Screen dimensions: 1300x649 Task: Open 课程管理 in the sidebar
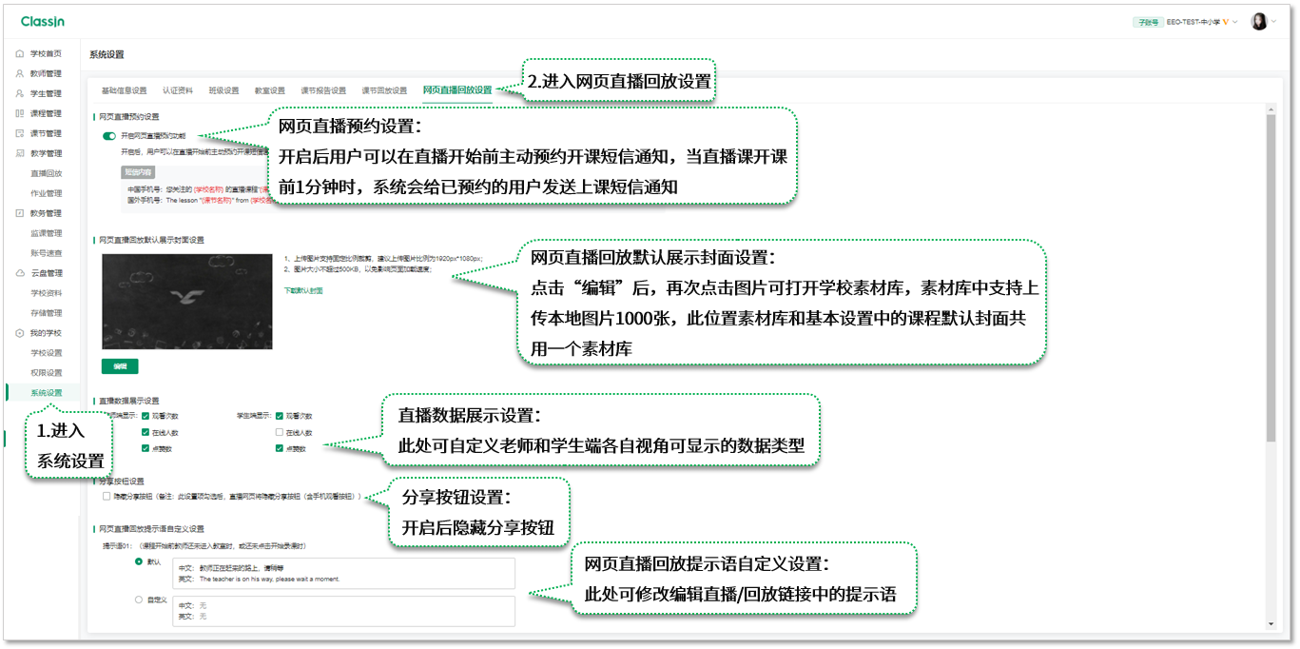pos(46,113)
